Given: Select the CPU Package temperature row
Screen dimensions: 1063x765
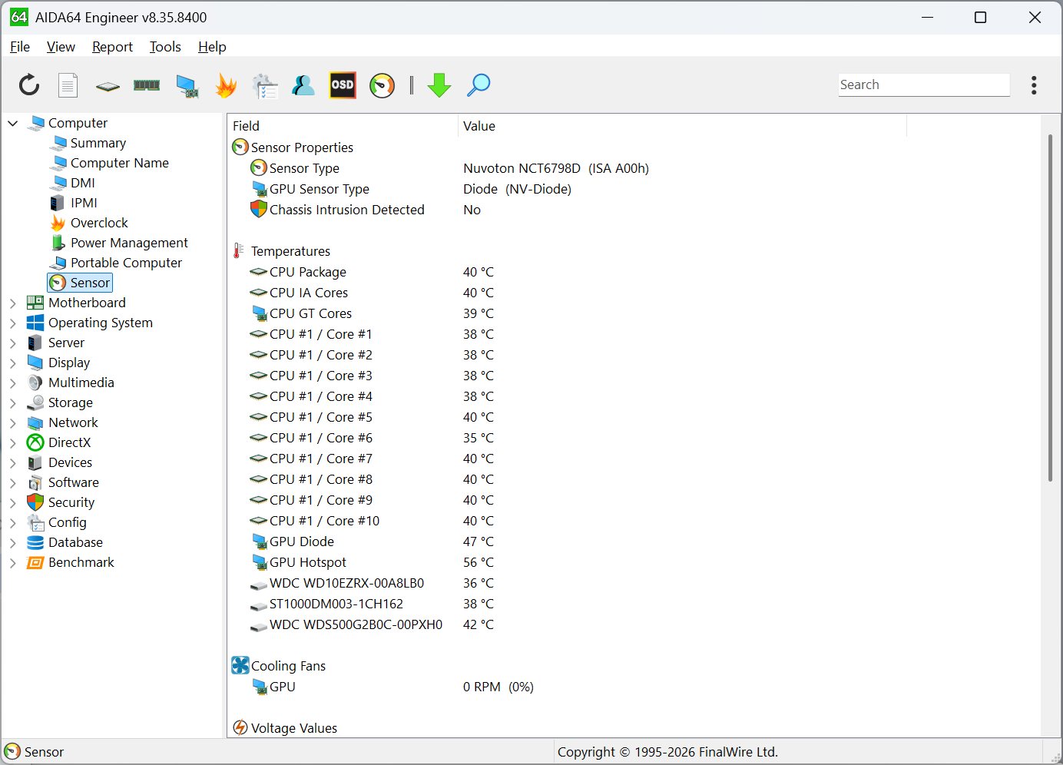Looking at the screenshot, I should tap(567, 272).
